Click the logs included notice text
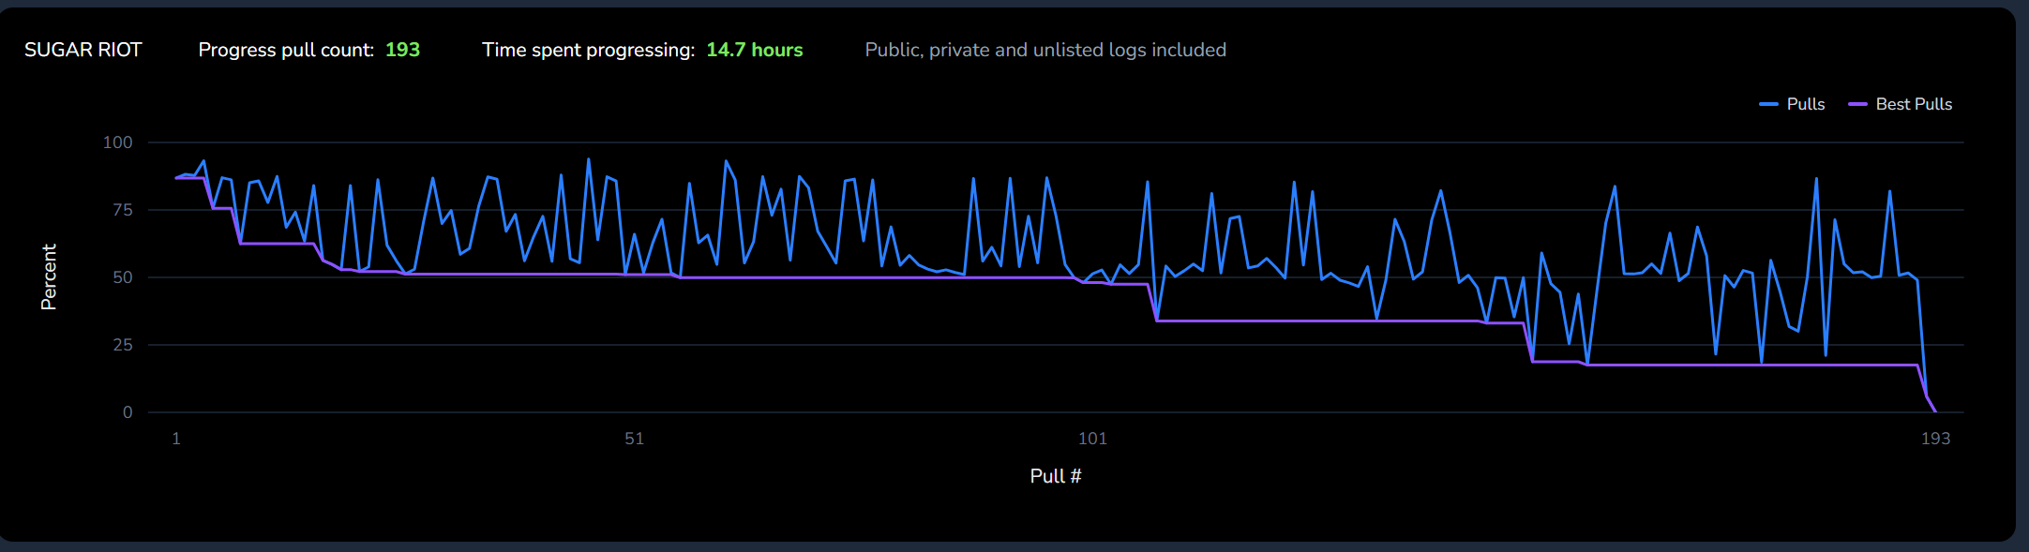This screenshot has width=2029, height=552. point(1045,50)
